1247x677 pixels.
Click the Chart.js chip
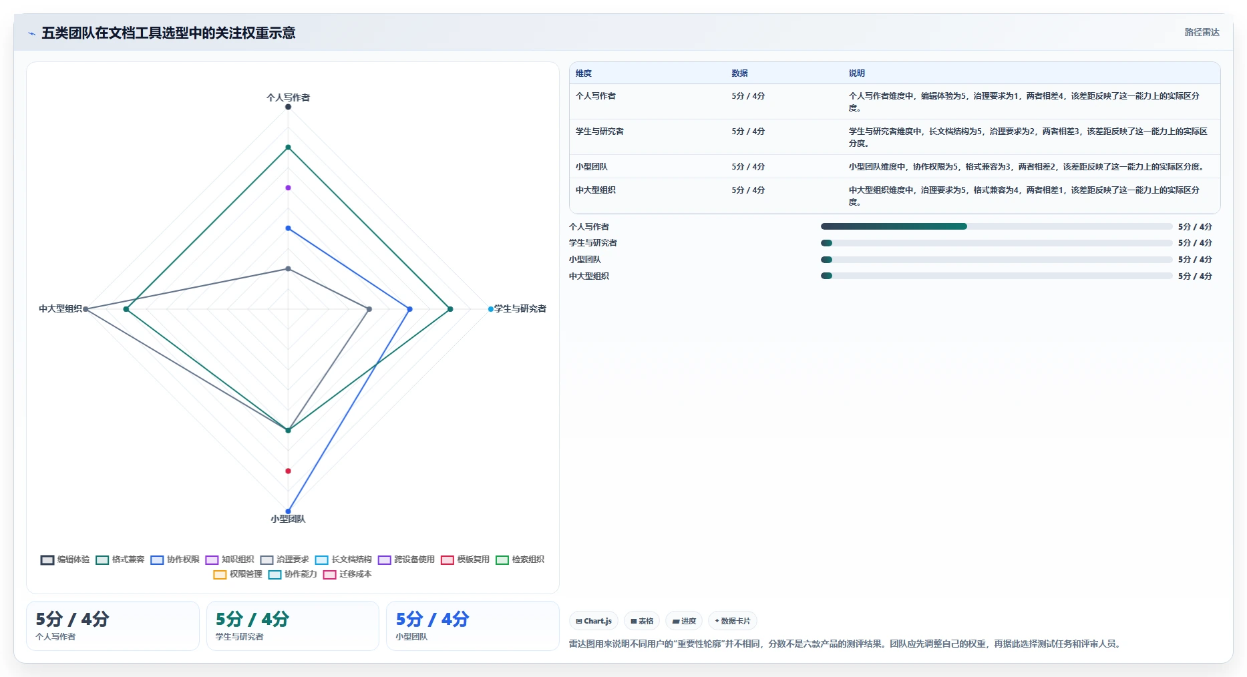593,621
